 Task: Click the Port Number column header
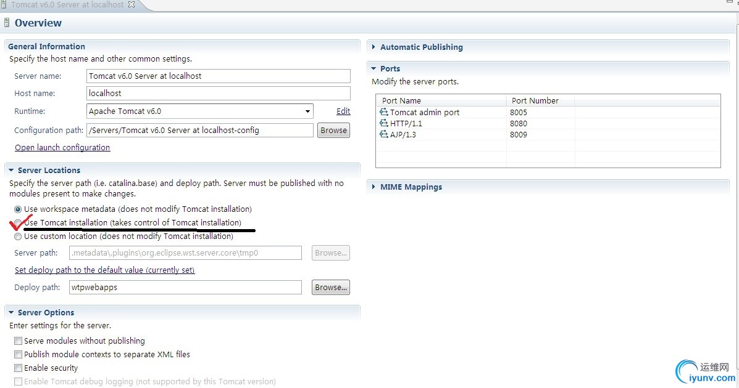click(x=540, y=100)
